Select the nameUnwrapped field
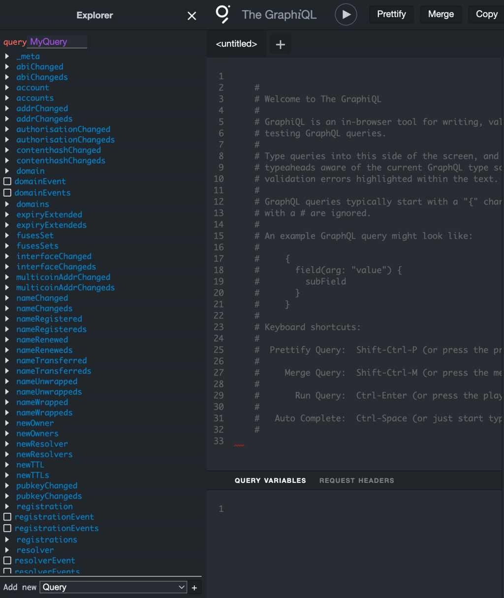 coord(47,382)
